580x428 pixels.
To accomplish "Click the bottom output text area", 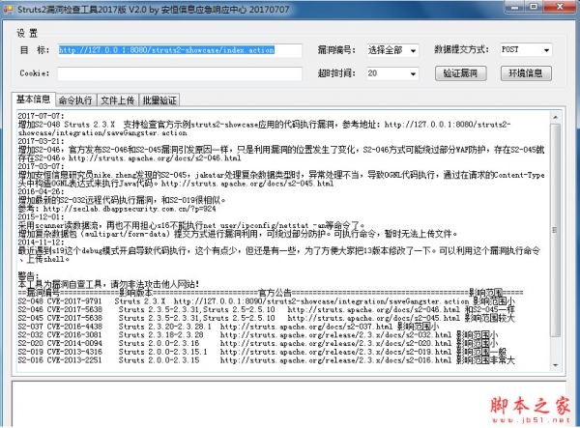I will [288, 405].
